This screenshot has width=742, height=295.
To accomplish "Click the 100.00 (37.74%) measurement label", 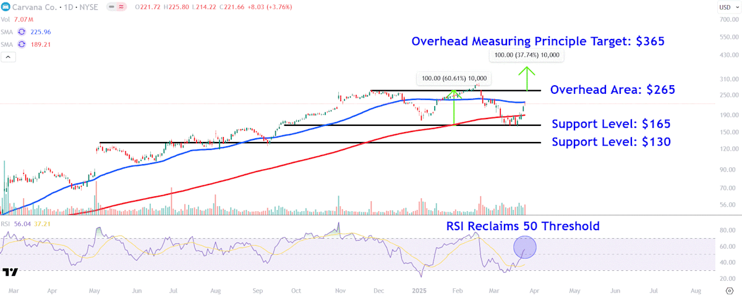I will (527, 56).
